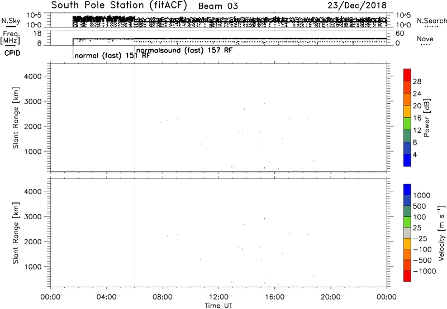The height and width of the screenshot is (309, 447).
Task: Click the date '23/Dec/2018'
Action: point(357,5)
